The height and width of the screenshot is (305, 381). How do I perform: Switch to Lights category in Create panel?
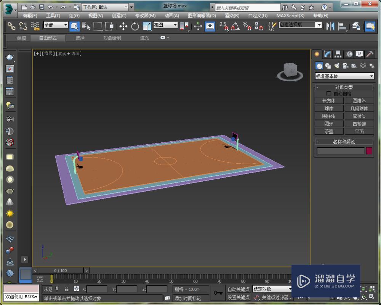pos(336,66)
